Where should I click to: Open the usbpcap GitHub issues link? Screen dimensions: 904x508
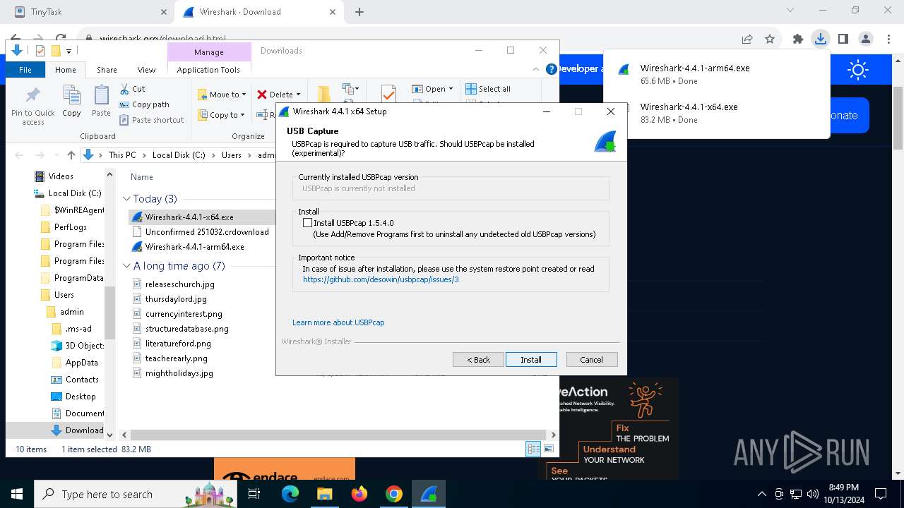coord(381,279)
